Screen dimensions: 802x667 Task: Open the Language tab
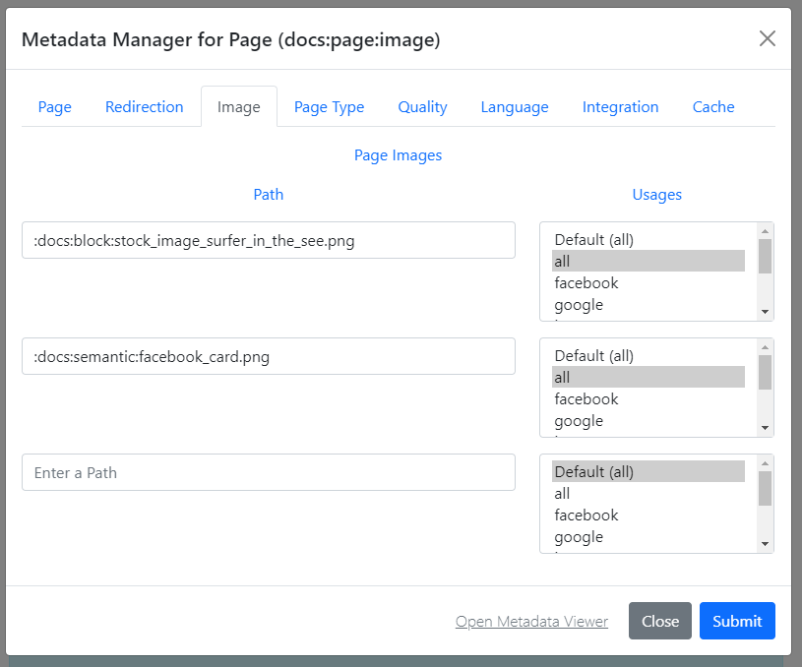(x=515, y=106)
